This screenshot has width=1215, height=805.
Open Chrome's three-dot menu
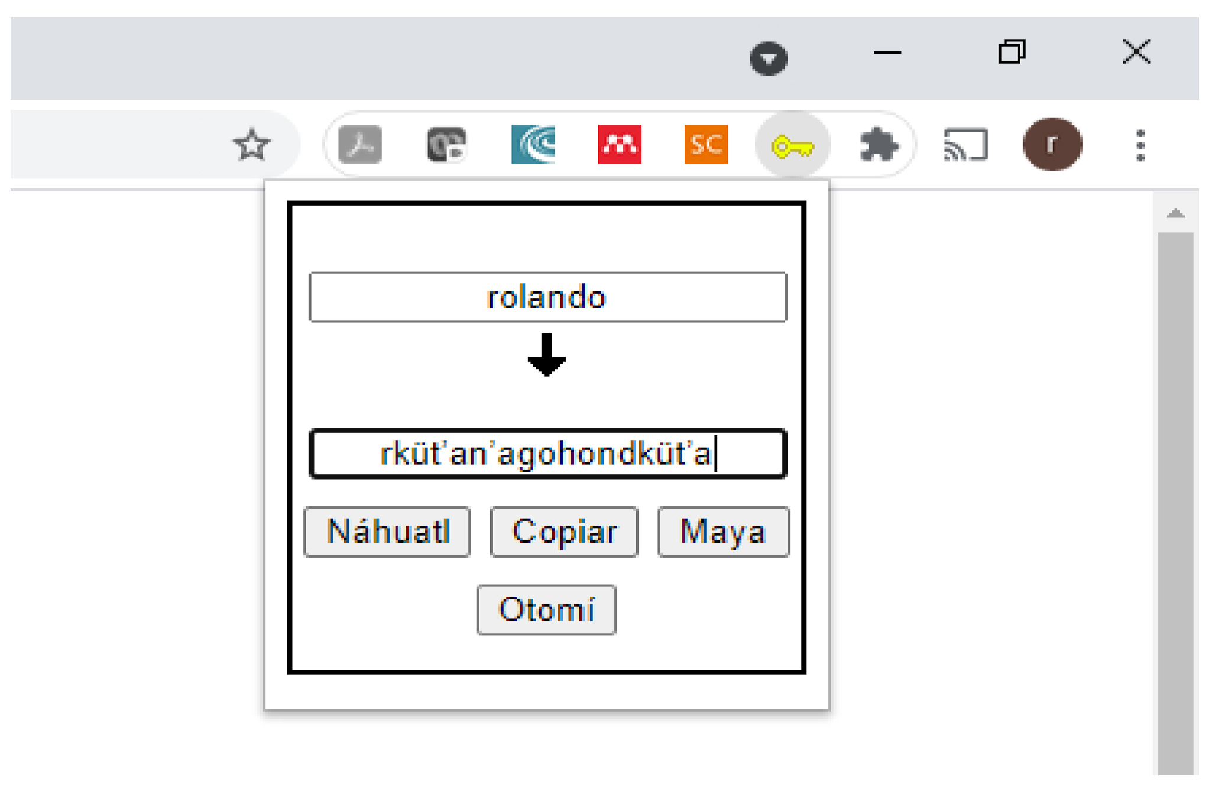point(1141,145)
